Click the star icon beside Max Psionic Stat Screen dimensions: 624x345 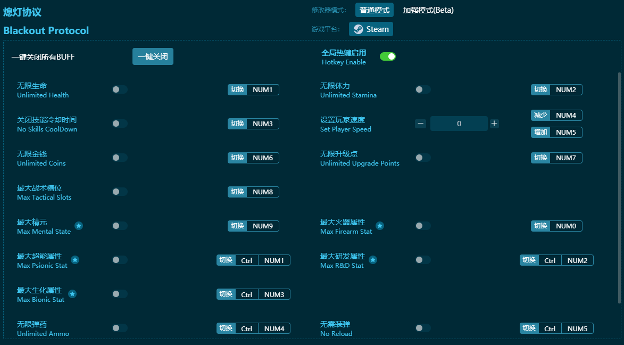pos(75,260)
